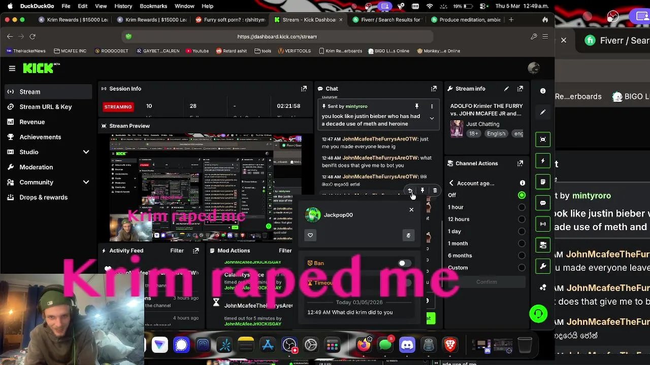Image resolution: width=650 pixels, height=365 pixels.
Task: Open the Youtube bookmark
Action: pyautogui.click(x=197, y=51)
